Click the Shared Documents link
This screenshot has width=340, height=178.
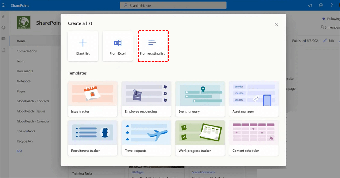coord(204,172)
